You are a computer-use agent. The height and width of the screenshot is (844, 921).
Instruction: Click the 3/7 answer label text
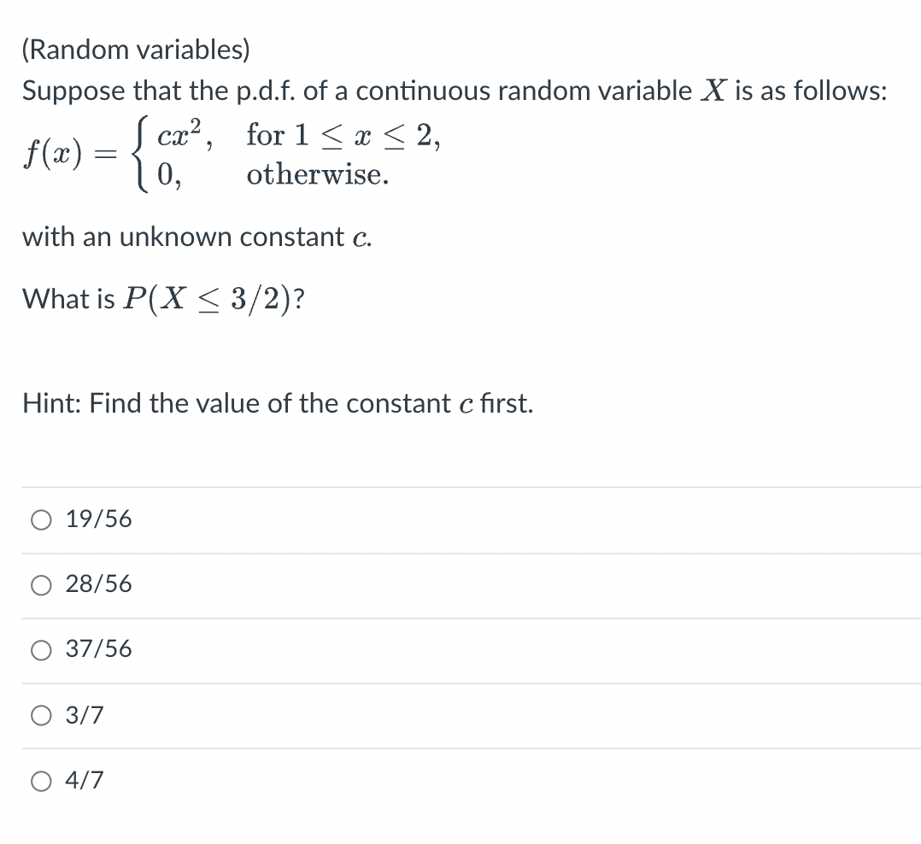coord(85,715)
